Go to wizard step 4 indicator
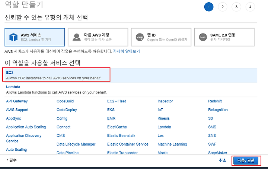The image size is (268, 169). (250, 7)
